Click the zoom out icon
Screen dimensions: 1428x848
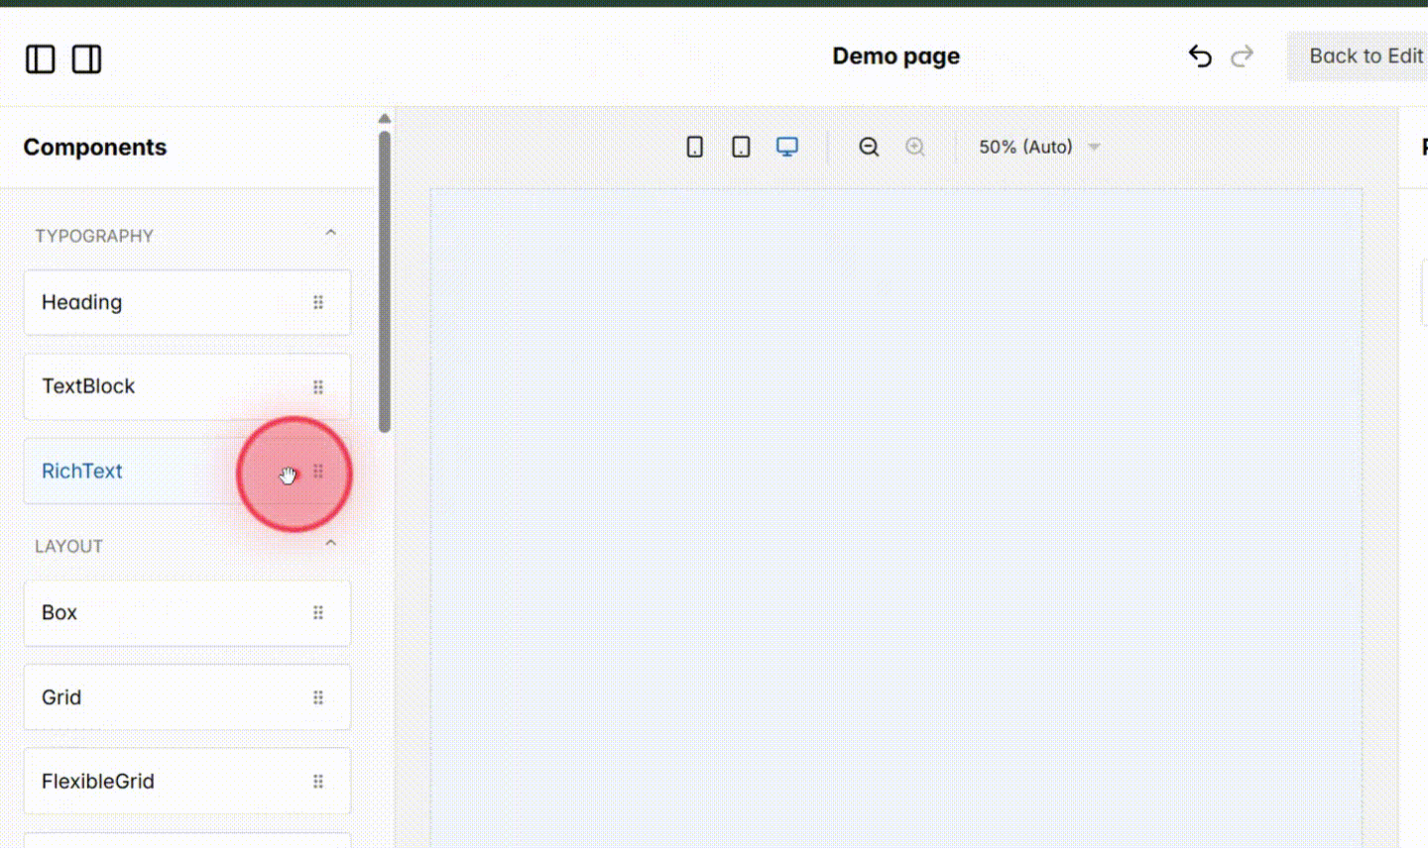(x=869, y=146)
